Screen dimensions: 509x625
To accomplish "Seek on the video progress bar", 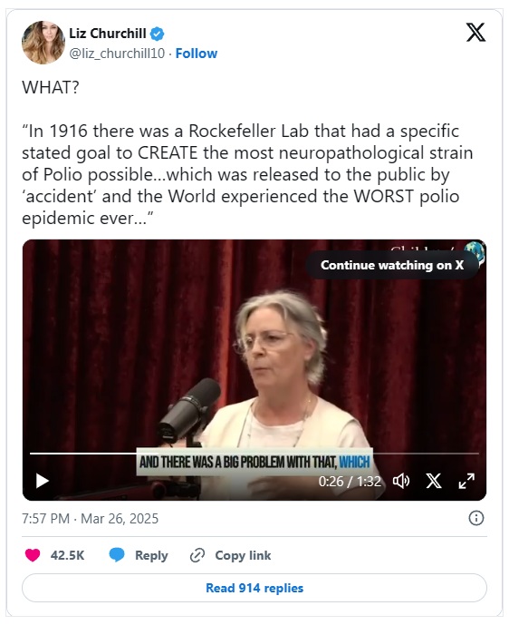I will [x=254, y=454].
